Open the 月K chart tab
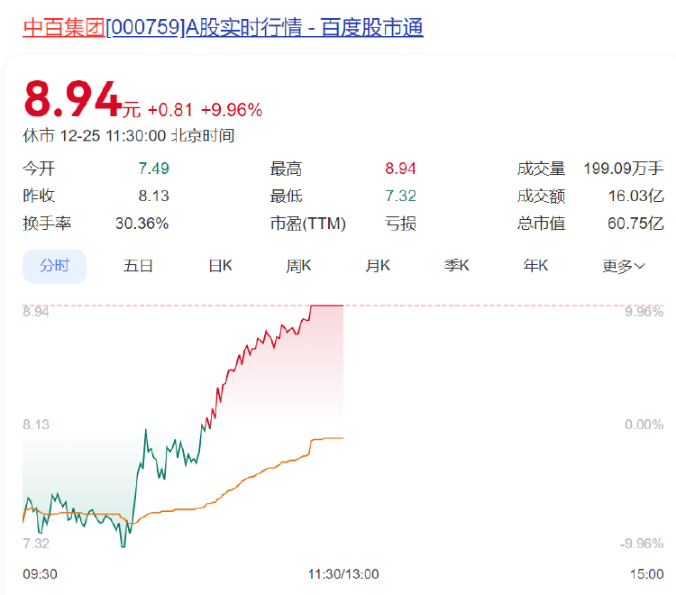The image size is (676, 595). click(378, 266)
